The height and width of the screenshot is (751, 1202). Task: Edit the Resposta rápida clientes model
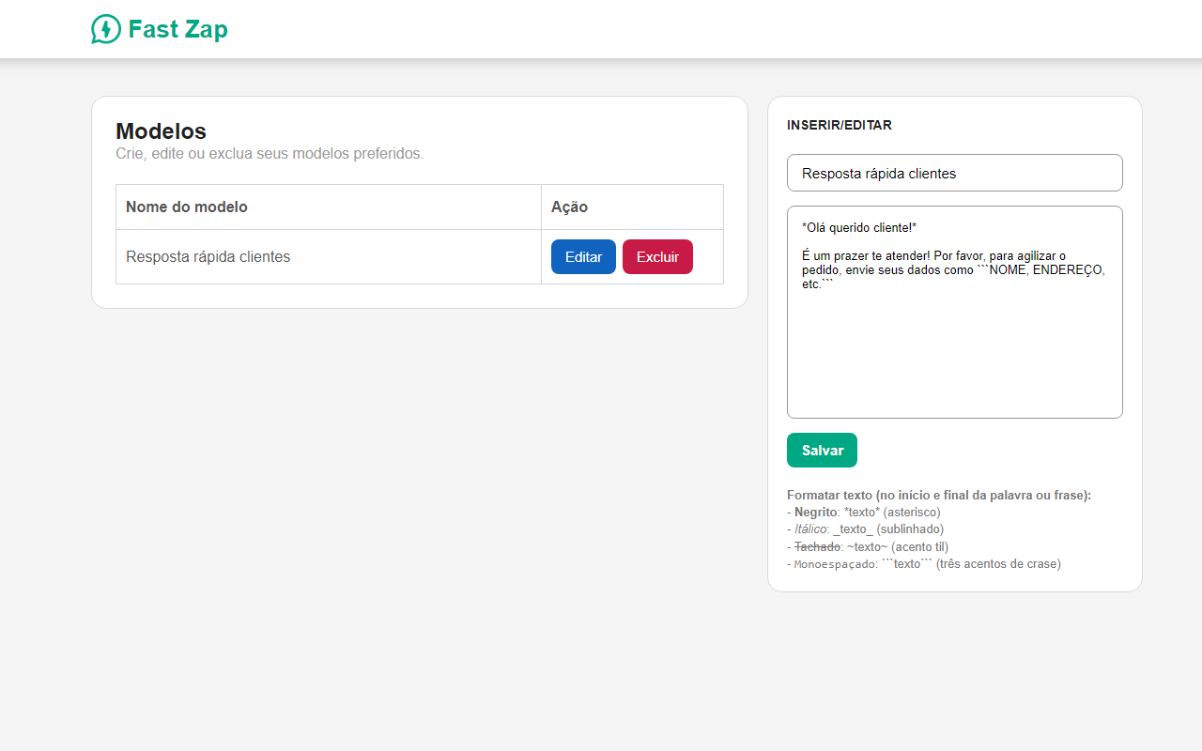point(583,257)
